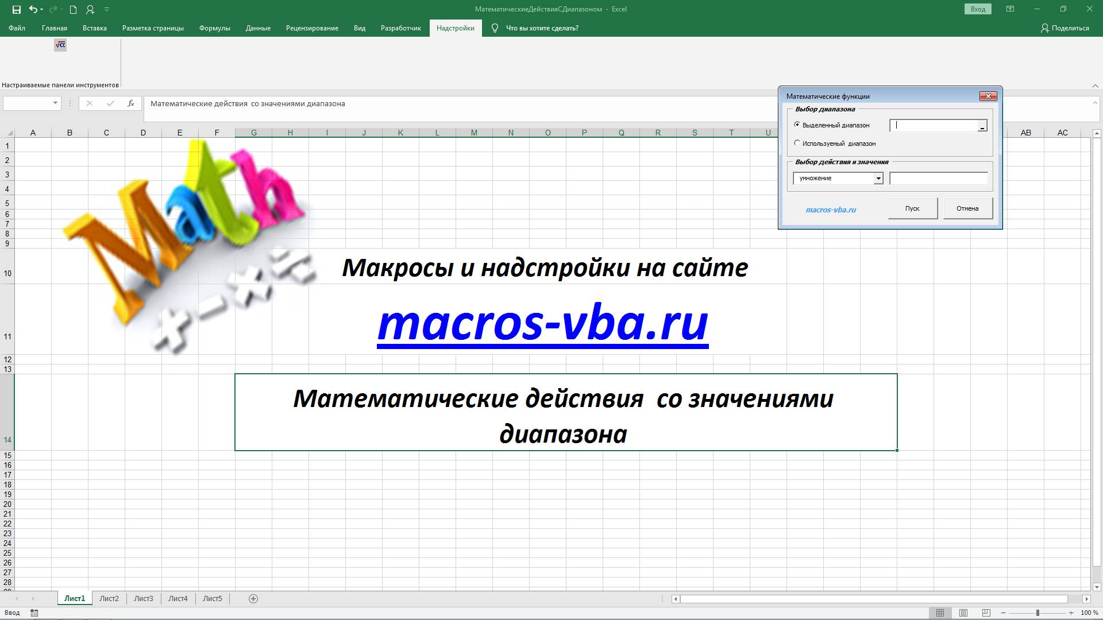Click the range input field in the dialog
The image size is (1103, 620).
pos(934,125)
